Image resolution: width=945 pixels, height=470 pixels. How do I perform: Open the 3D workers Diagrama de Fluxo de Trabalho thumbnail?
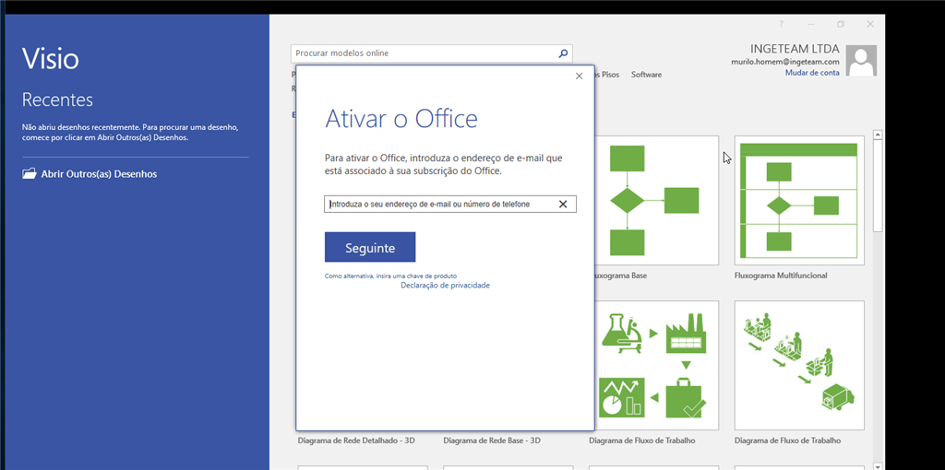[x=799, y=365]
